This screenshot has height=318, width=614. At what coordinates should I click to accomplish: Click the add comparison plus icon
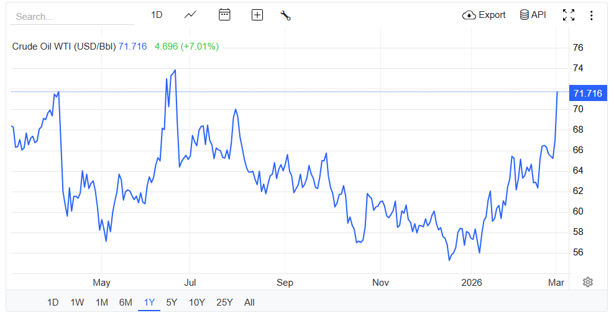coord(257,15)
